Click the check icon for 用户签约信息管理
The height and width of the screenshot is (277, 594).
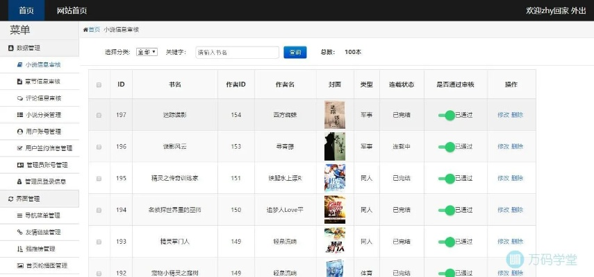pyautogui.click(x=19, y=148)
